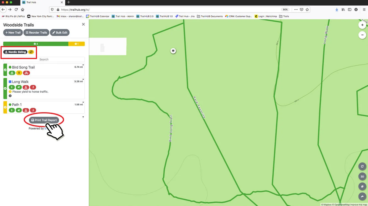The image size is (368, 206).
Task: Click the dark info icon under Long Walk
Action: [x=10, y=96]
